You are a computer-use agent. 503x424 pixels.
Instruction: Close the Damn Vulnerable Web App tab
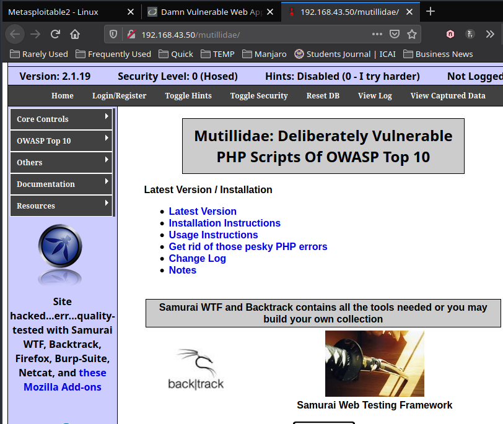click(270, 12)
